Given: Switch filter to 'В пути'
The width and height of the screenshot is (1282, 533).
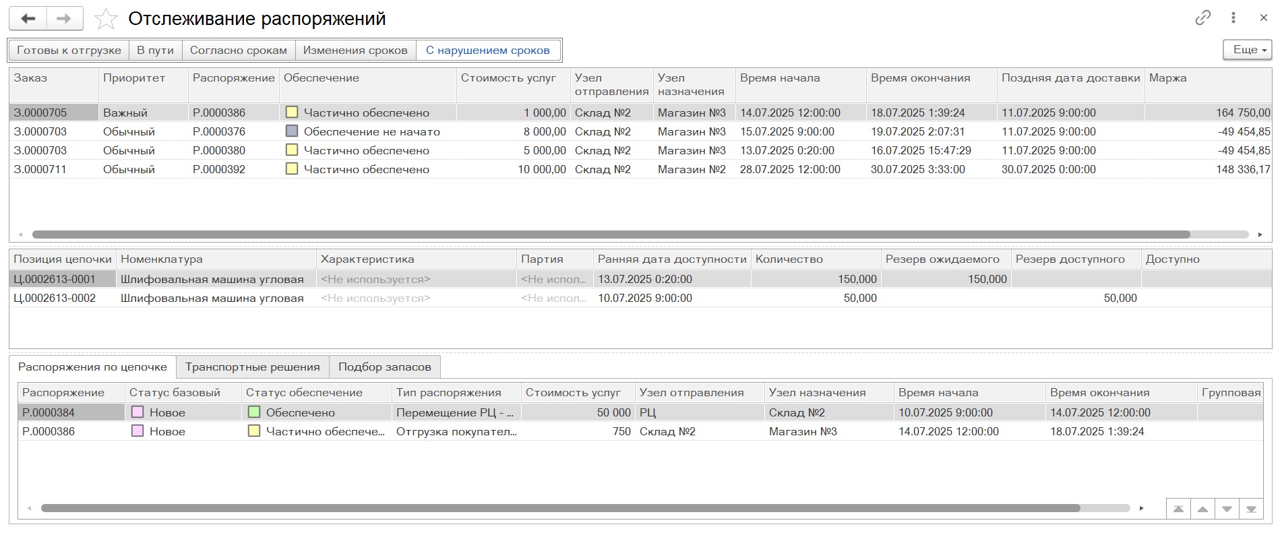Looking at the screenshot, I should point(155,51).
